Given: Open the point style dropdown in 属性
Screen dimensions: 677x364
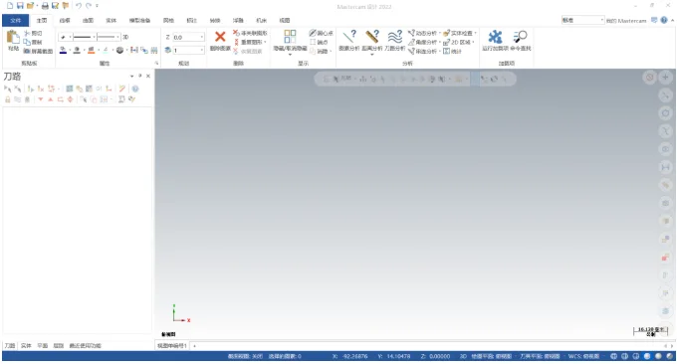Looking at the screenshot, I should (x=70, y=37).
